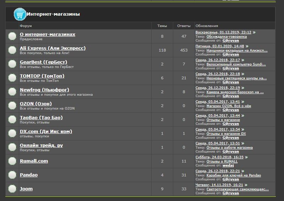The image size is (284, 201).
Task: Open topic Карабин для ключей на Pandao
Action: [234, 175]
